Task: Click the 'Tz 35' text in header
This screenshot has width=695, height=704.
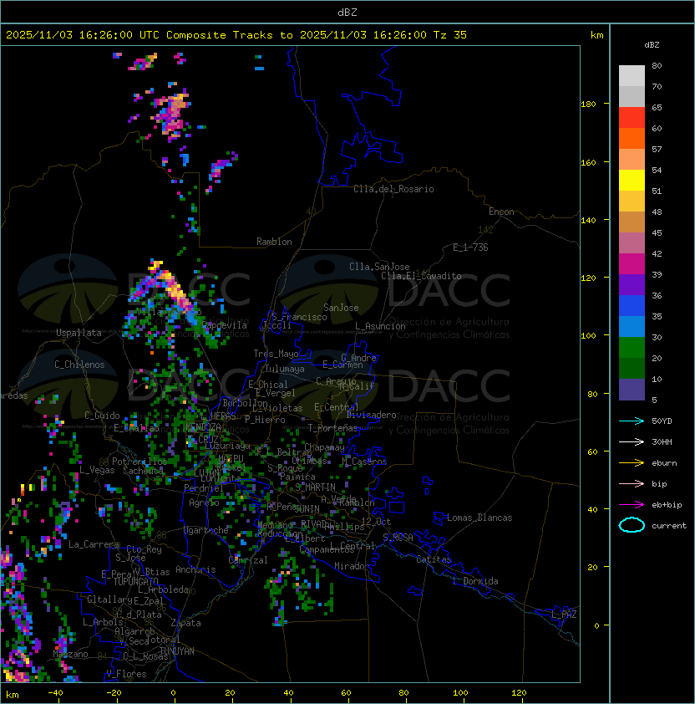Action: pos(450,35)
